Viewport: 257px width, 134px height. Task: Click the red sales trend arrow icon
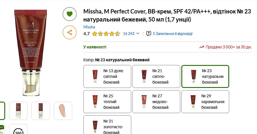coord(201,47)
